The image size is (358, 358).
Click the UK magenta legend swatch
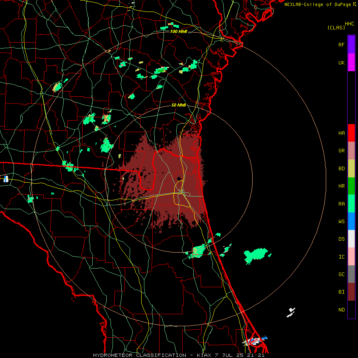coord(351,62)
